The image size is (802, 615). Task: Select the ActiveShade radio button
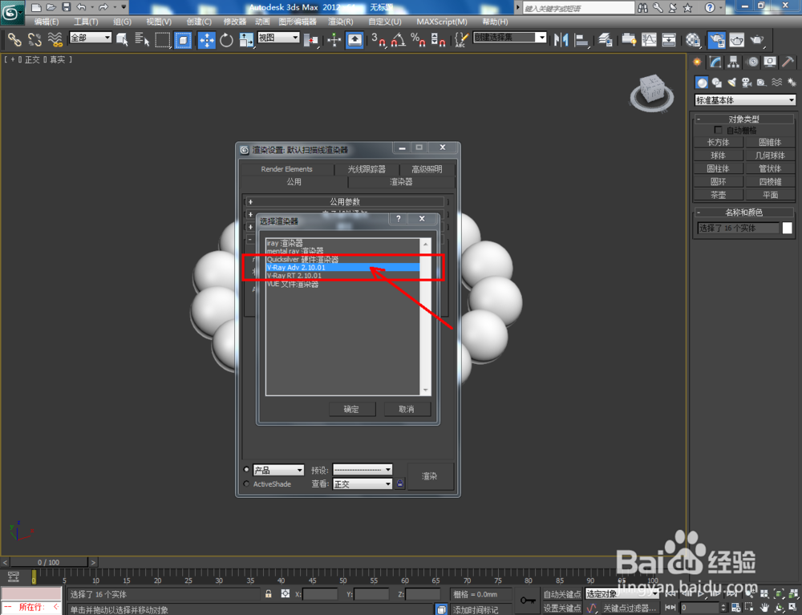[x=248, y=484]
